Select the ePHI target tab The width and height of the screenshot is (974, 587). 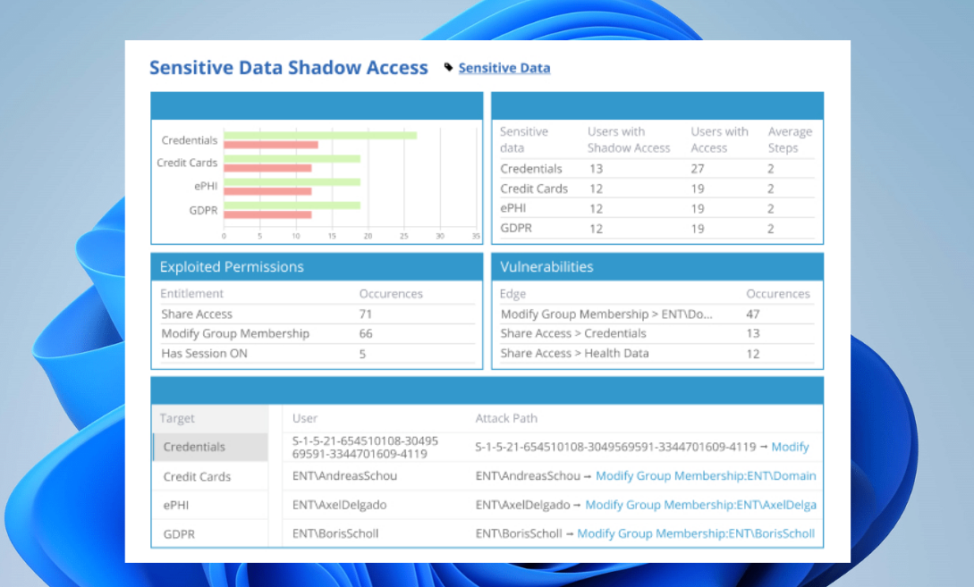210,505
